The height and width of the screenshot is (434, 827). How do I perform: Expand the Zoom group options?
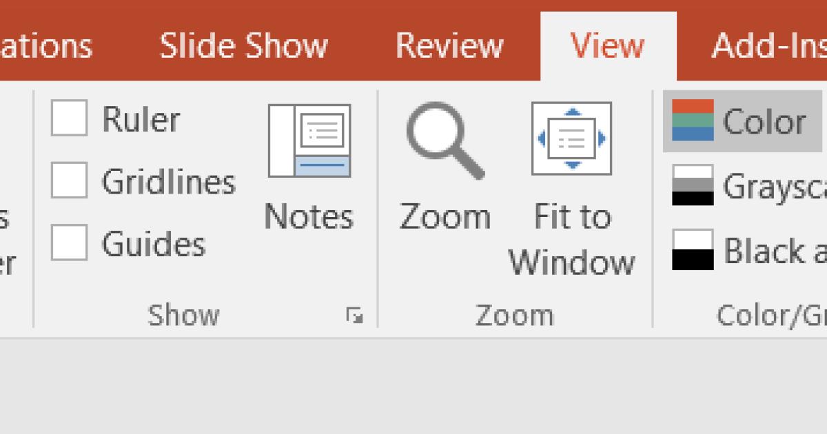click(x=514, y=314)
